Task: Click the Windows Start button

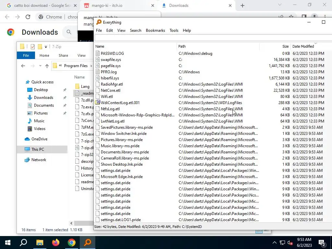Action: [x=8, y=242]
